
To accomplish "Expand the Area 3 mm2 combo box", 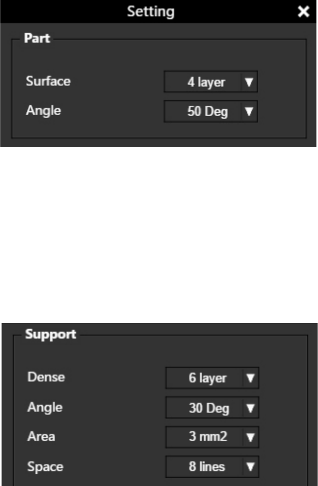I will pos(207,437).
